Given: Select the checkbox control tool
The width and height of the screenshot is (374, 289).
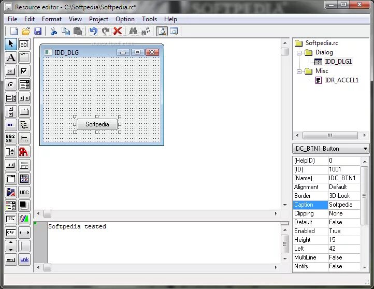Looking at the screenshot, I should [24, 71].
